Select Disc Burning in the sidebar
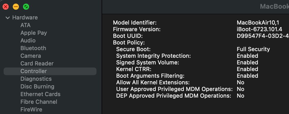 (37, 86)
